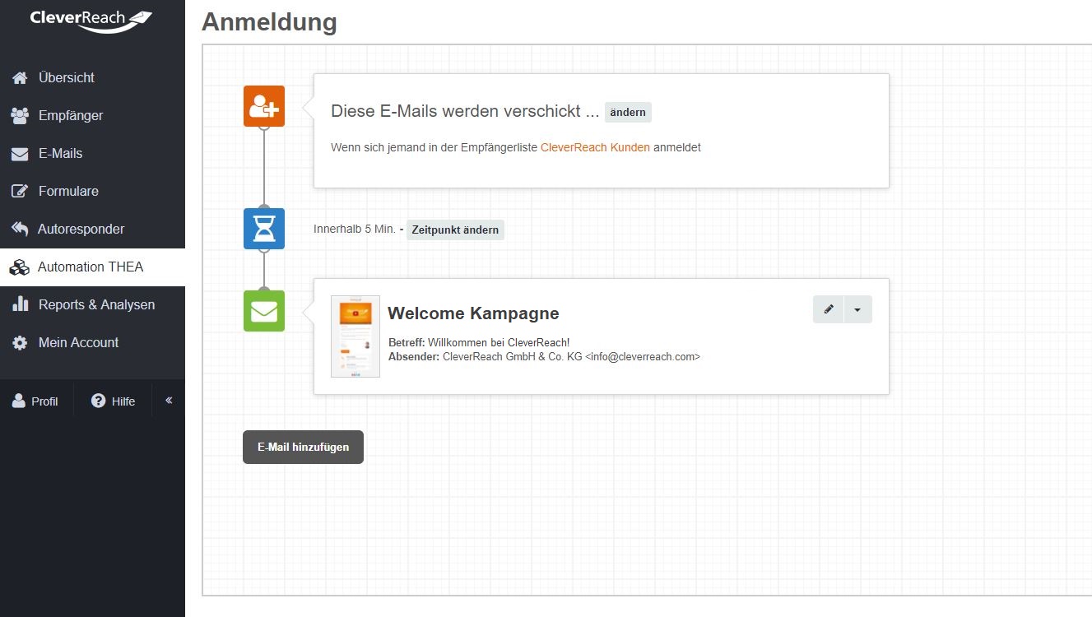Screen dimensions: 1092x617
Task: Click the Welcome Kampagne email thumbnail
Action: (355, 336)
